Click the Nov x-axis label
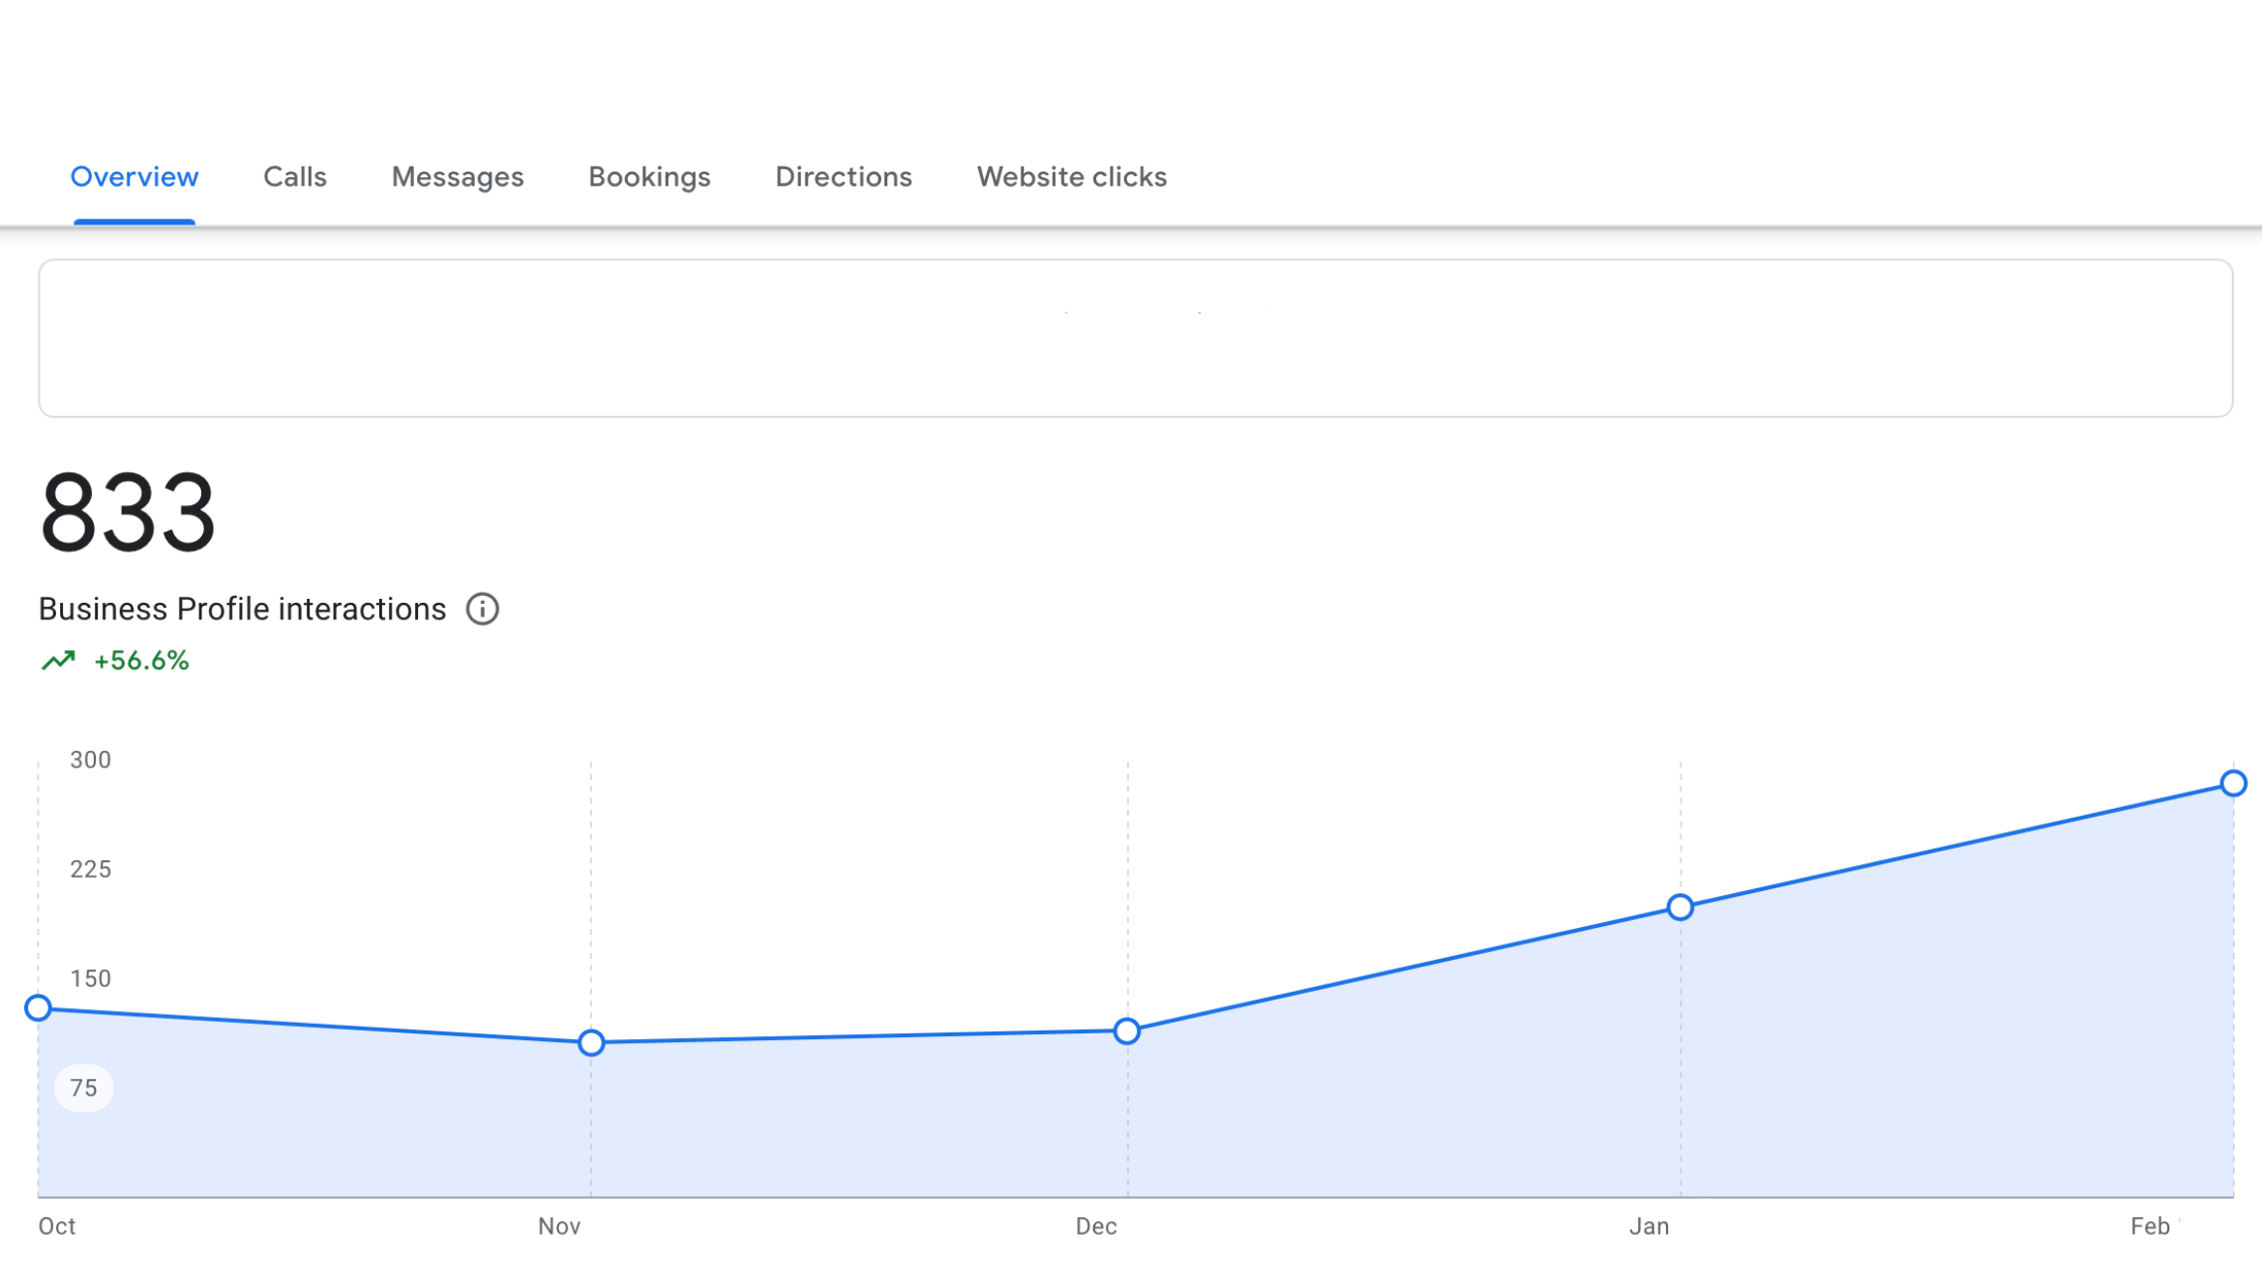The width and height of the screenshot is (2262, 1285). (x=559, y=1227)
